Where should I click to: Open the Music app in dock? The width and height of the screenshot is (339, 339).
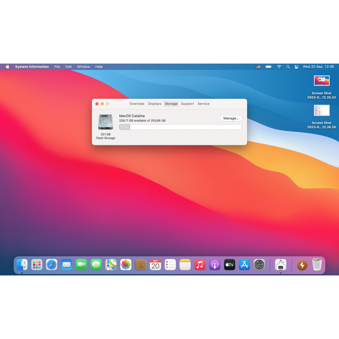click(200, 265)
